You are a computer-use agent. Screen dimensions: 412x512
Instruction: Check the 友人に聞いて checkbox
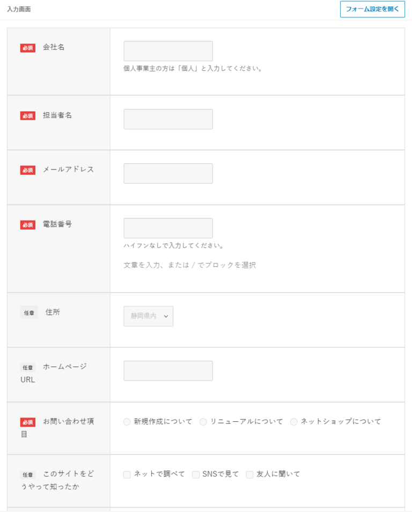(249, 474)
